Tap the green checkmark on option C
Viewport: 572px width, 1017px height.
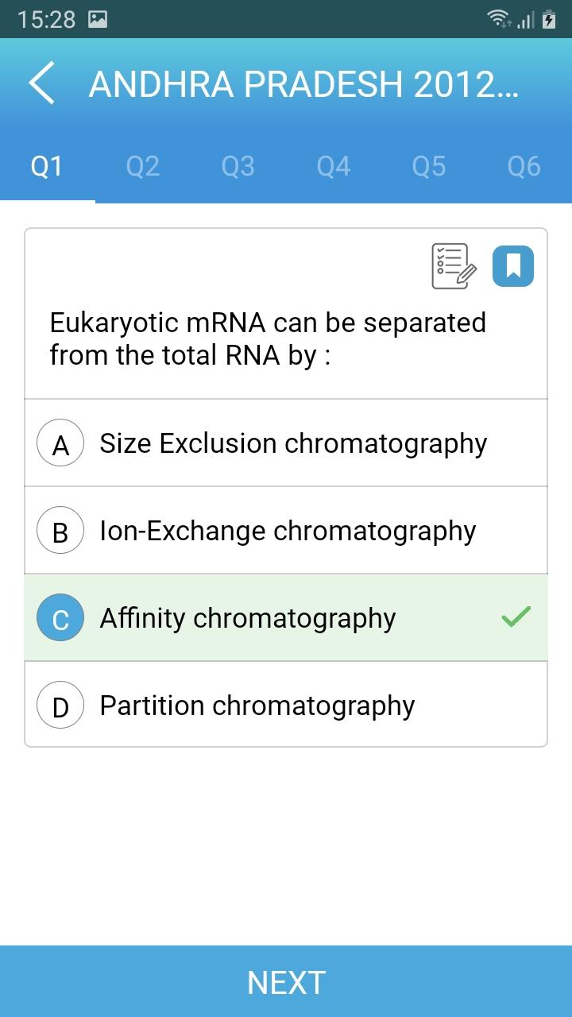coord(516,617)
